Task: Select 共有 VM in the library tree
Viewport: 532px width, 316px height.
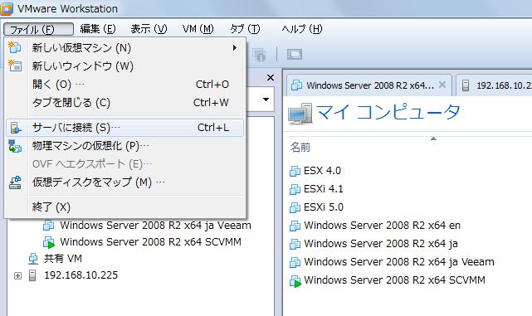Action: click(x=63, y=259)
